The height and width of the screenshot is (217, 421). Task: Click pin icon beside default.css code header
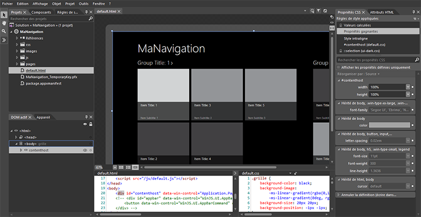coord(296,173)
